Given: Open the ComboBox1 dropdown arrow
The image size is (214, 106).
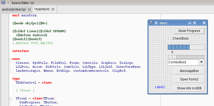Looking at the screenshot, I should pyautogui.click(x=202, y=62).
